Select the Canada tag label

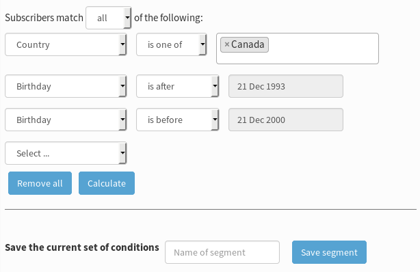(x=248, y=44)
